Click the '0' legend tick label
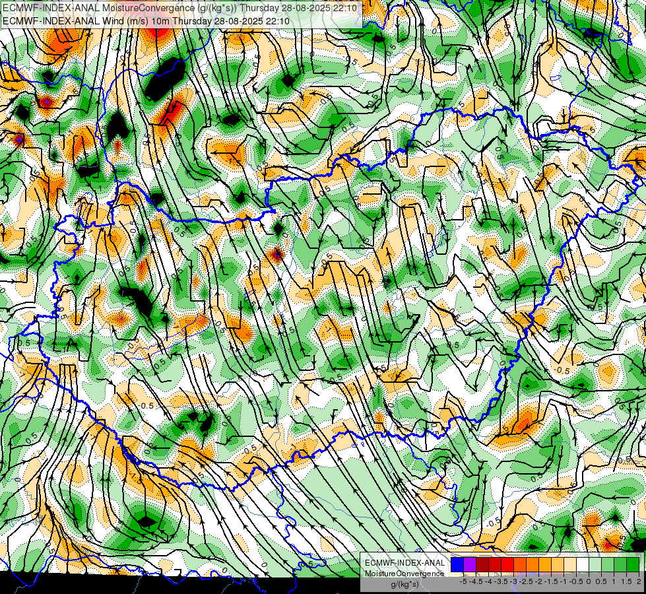 tap(589, 581)
